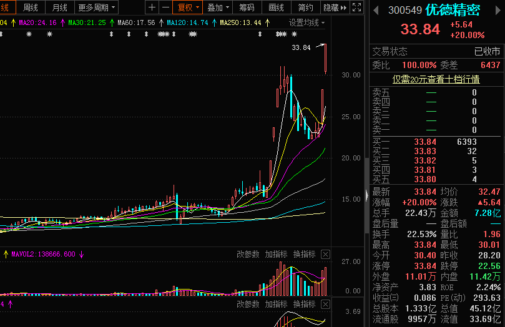505x327 pixels.
Task: Click the 跌停 22.56 value
Action: point(489,266)
